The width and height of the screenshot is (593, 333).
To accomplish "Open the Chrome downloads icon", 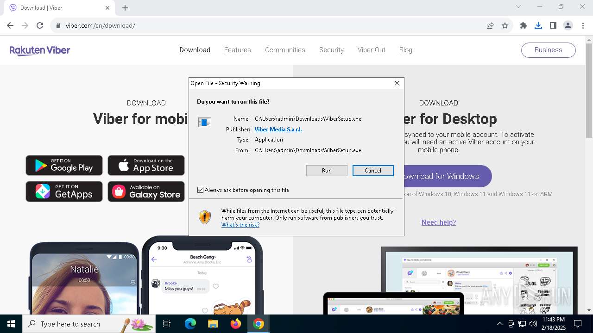I will (538, 25).
